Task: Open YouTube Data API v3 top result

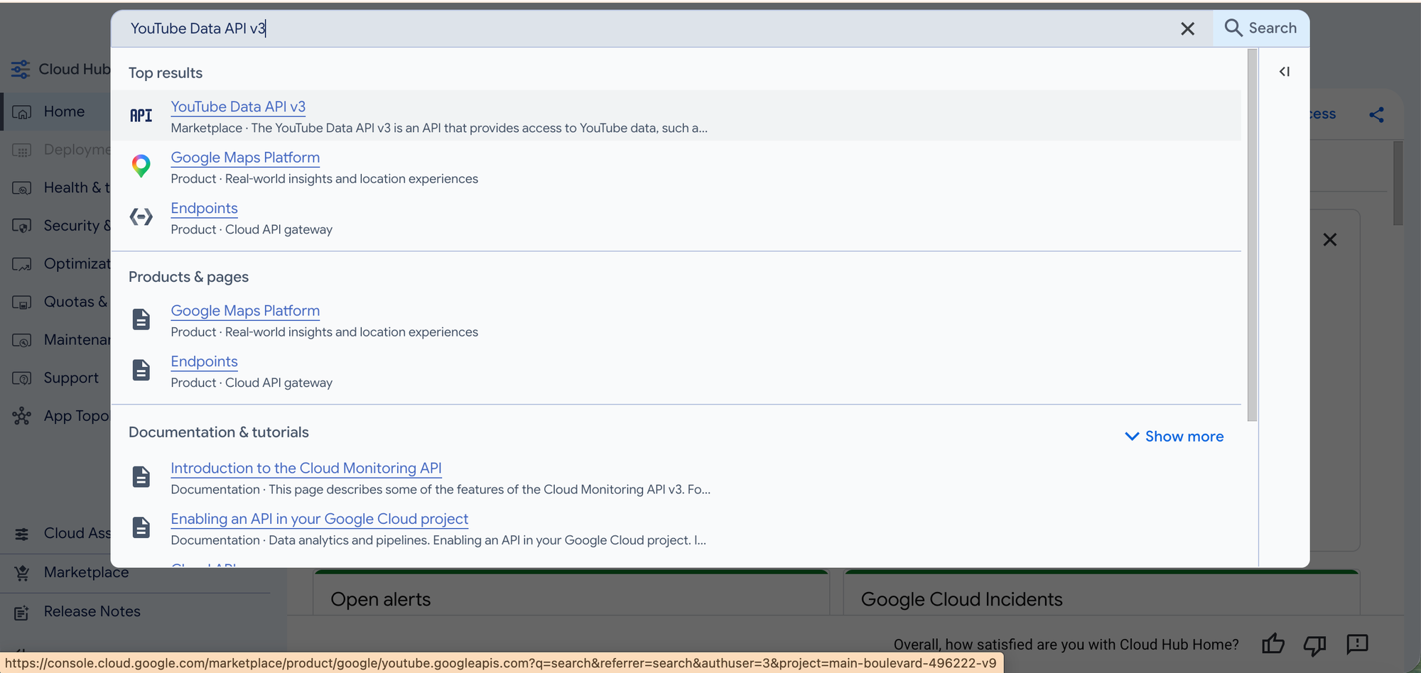Action: click(238, 106)
